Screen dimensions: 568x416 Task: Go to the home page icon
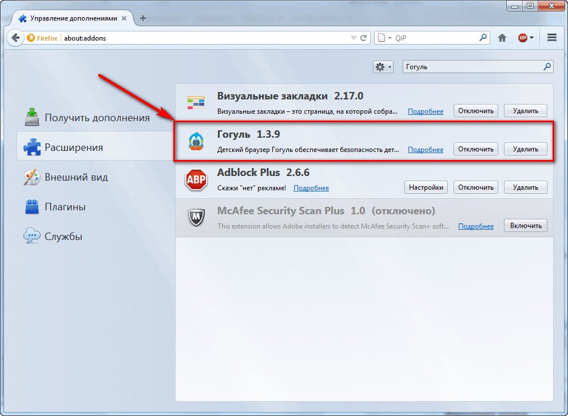[x=502, y=38]
